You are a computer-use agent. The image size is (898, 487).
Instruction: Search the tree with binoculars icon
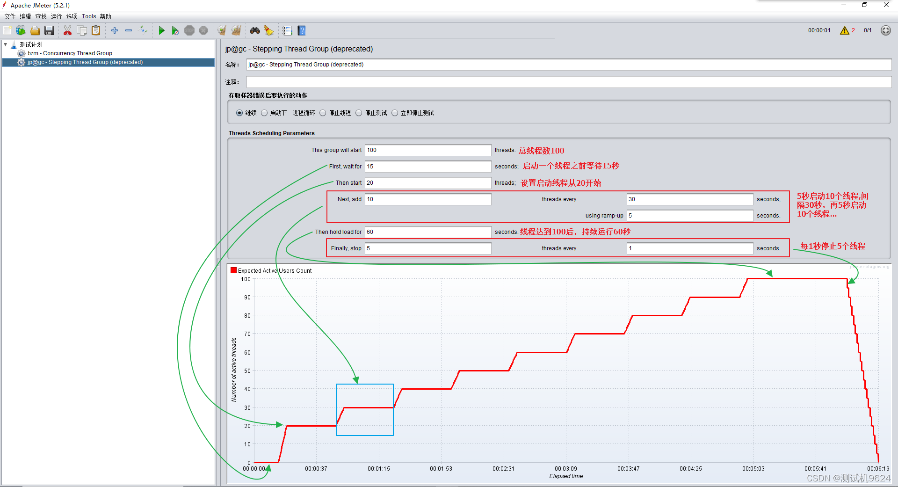[255, 30]
